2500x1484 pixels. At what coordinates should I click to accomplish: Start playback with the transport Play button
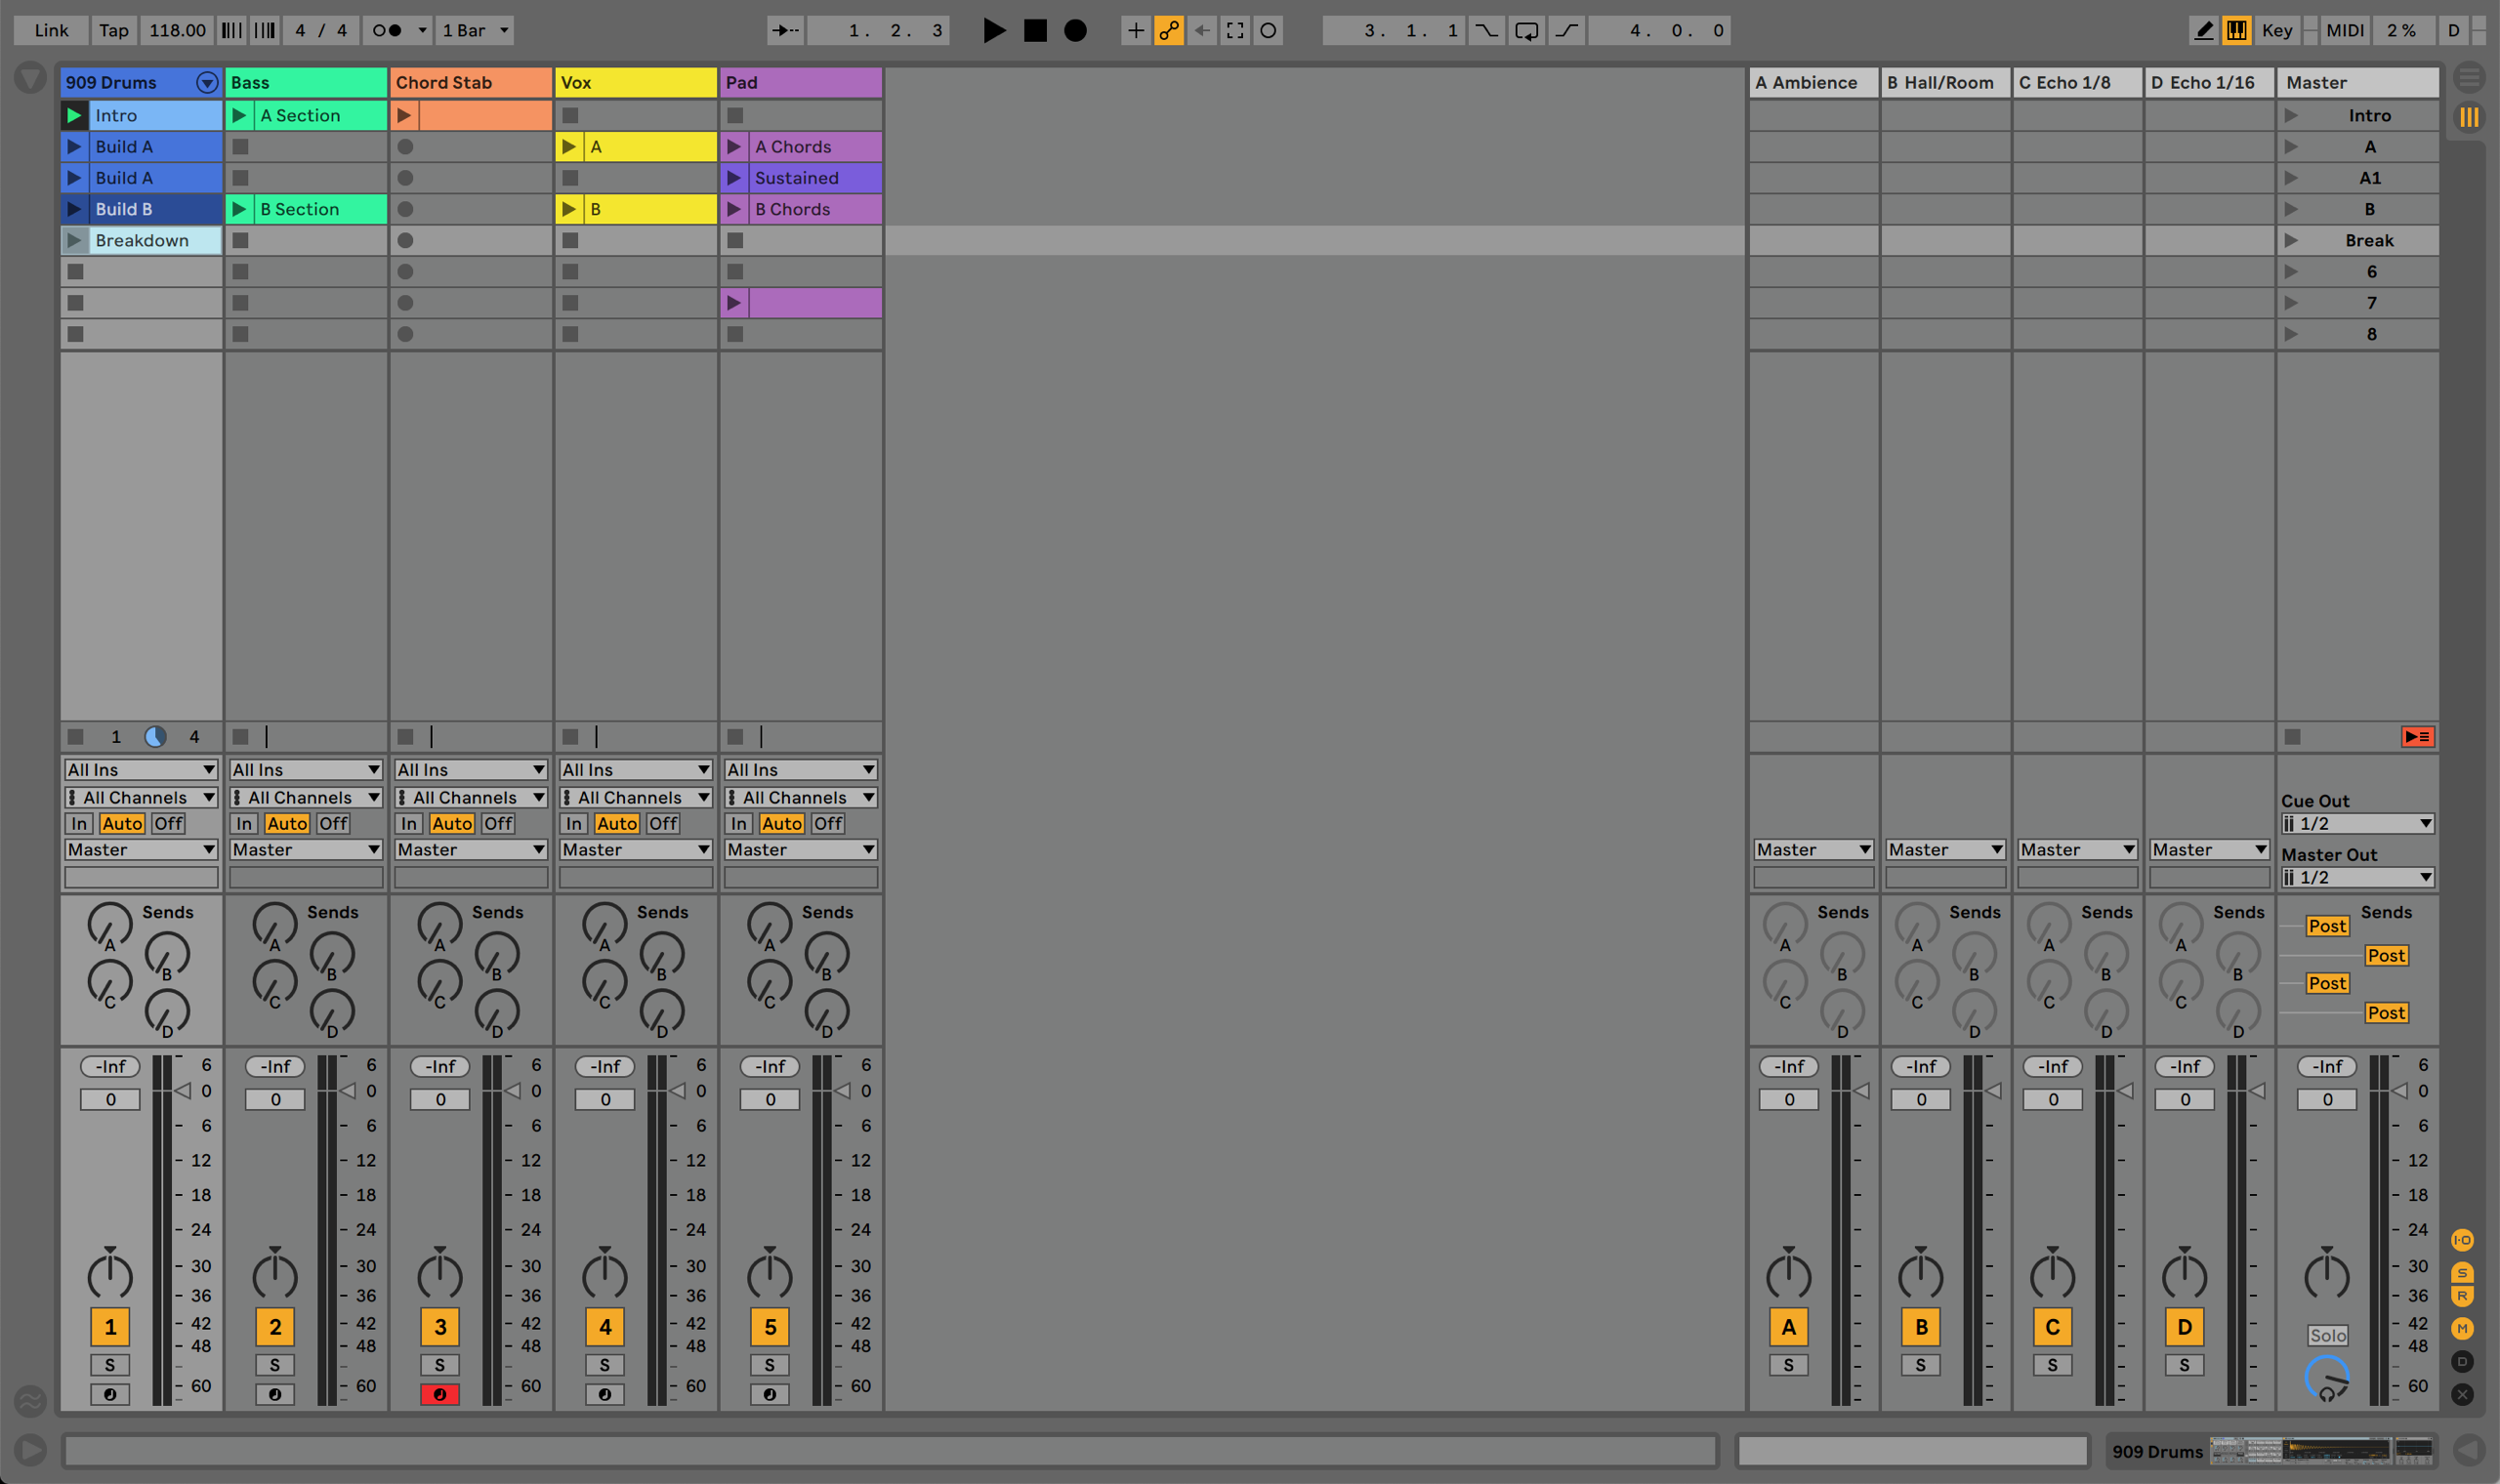pos(994,30)
